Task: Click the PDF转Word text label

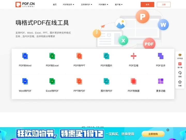Action: 25,66
